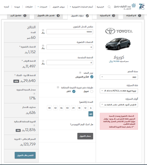Screen dimensions: 147x165
Task: Open عروض التمويل menu item
Action: [x=59, y=7]
